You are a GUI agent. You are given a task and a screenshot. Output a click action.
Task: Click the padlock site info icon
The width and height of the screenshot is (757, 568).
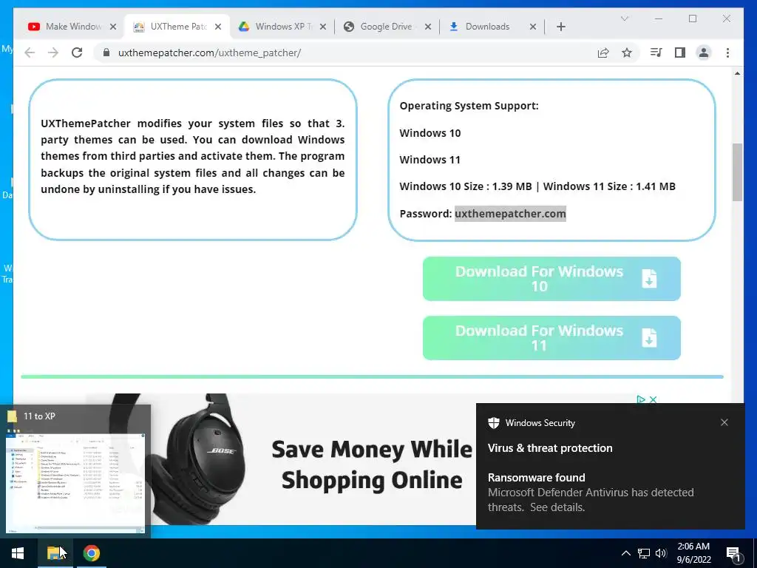(x=106, y=53)
